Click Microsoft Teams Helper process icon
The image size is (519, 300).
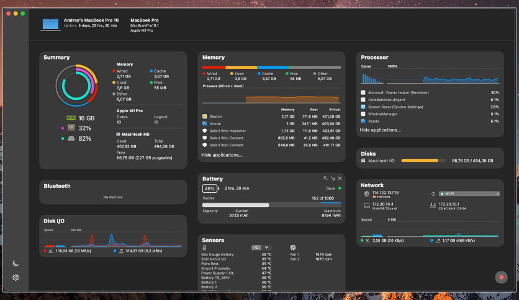coord(363,92)
